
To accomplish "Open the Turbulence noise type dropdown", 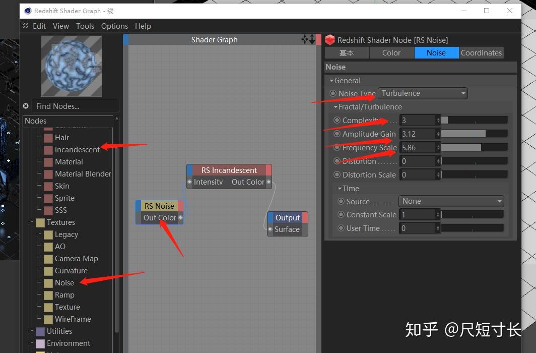I will [x=423, y=93].
